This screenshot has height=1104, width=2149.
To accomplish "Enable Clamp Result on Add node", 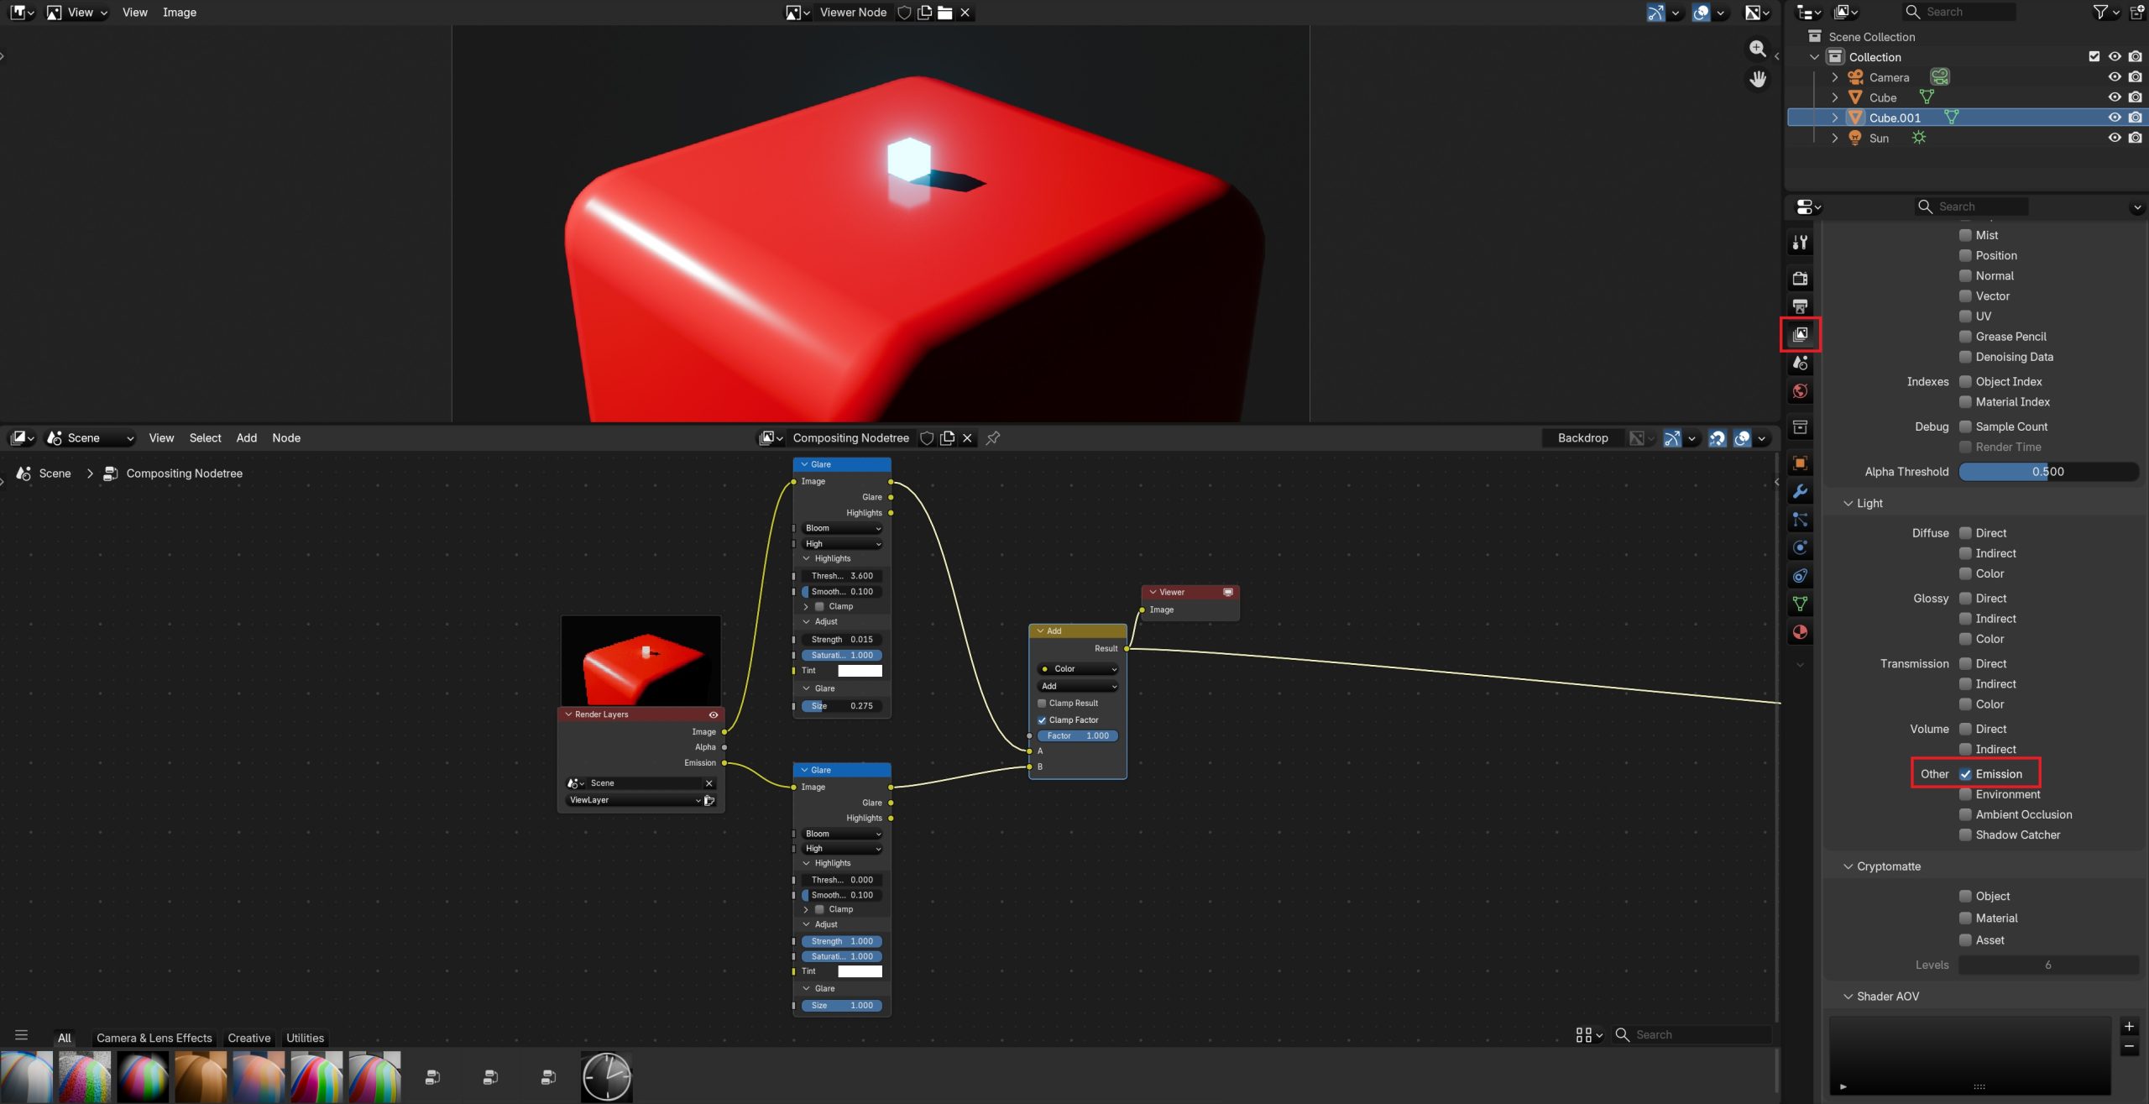I will (1043, 704).
